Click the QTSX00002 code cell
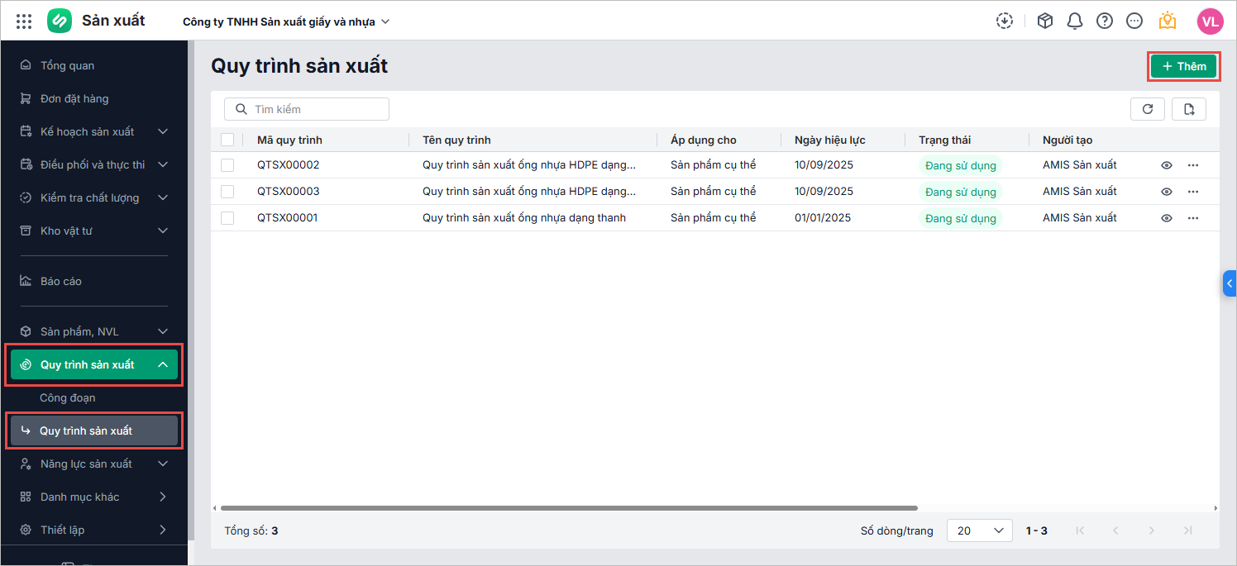1237x566 pixels. click(288, 165)
